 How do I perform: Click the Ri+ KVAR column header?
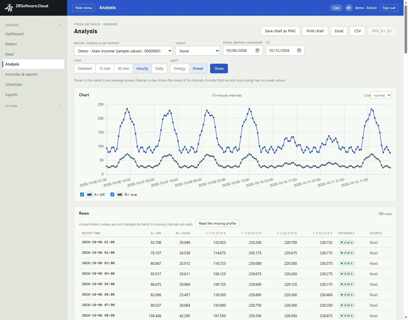[183, 233]
